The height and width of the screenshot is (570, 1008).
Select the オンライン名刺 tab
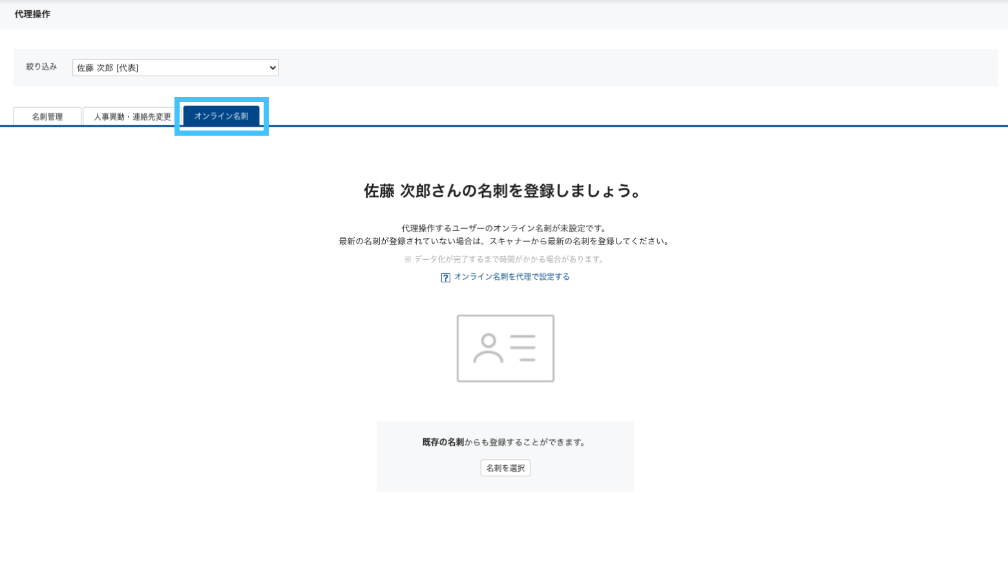[x=221, y=116]
